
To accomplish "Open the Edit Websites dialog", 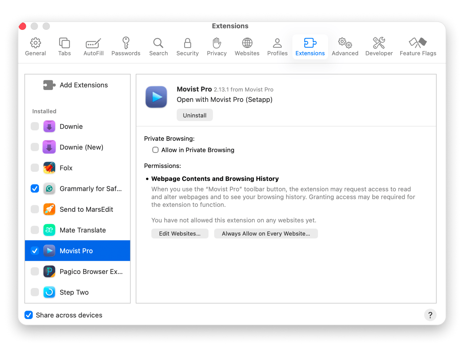I will pyautogui.click(x=180, y=234).
